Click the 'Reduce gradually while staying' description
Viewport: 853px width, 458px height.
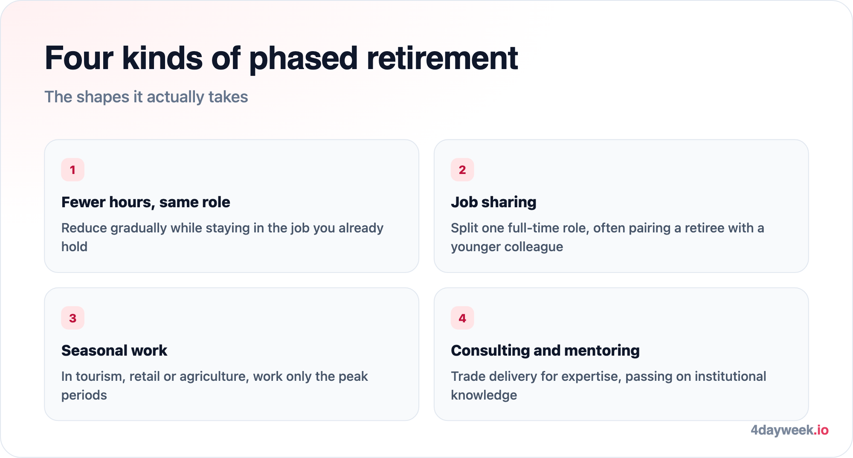[222, 237]
